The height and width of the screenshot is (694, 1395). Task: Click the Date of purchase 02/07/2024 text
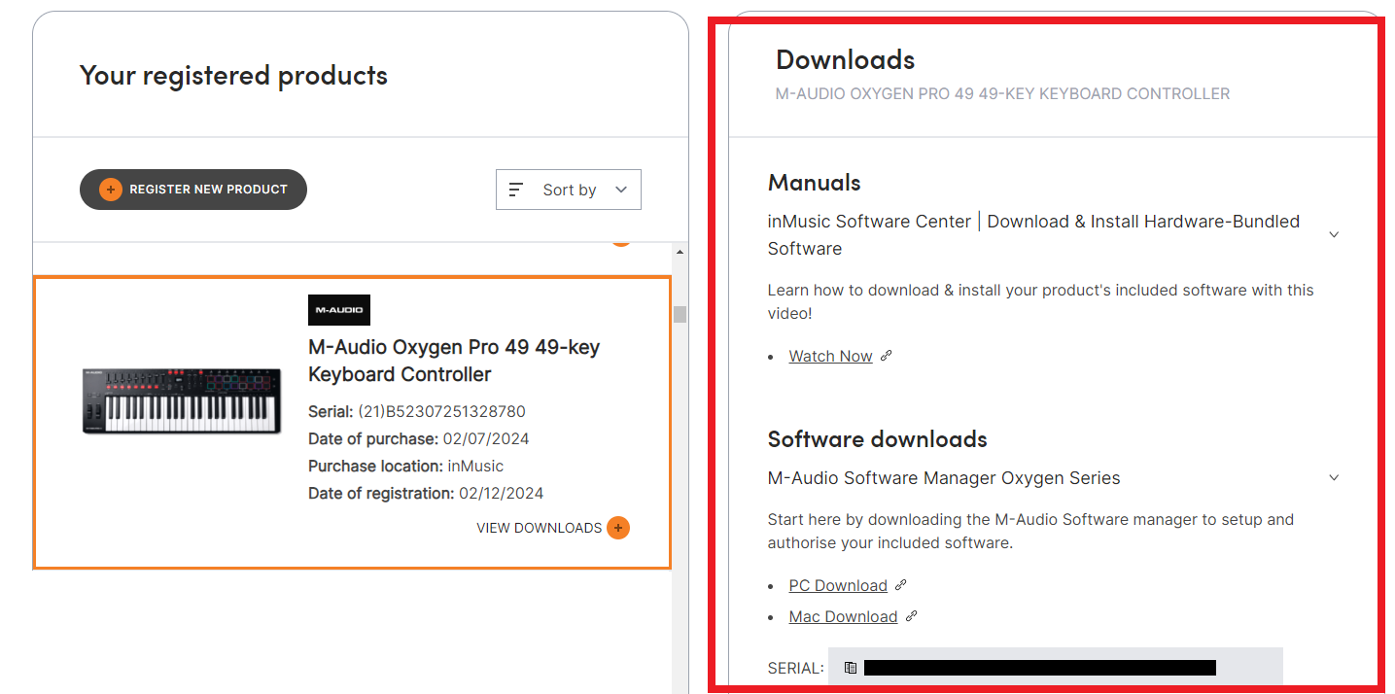(x=419, y=438)
